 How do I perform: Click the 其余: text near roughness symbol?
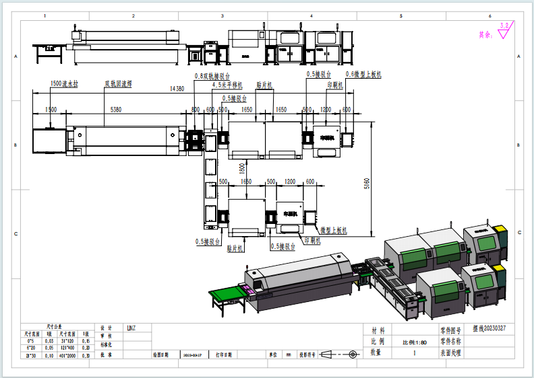tap(485, 34)
